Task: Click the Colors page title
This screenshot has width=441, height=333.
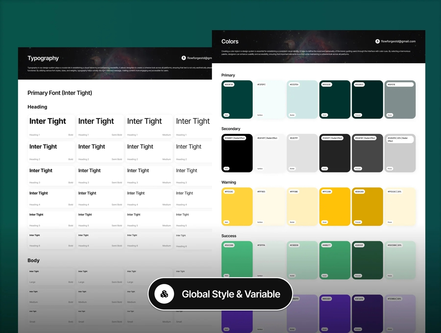Action: [230, 41]
